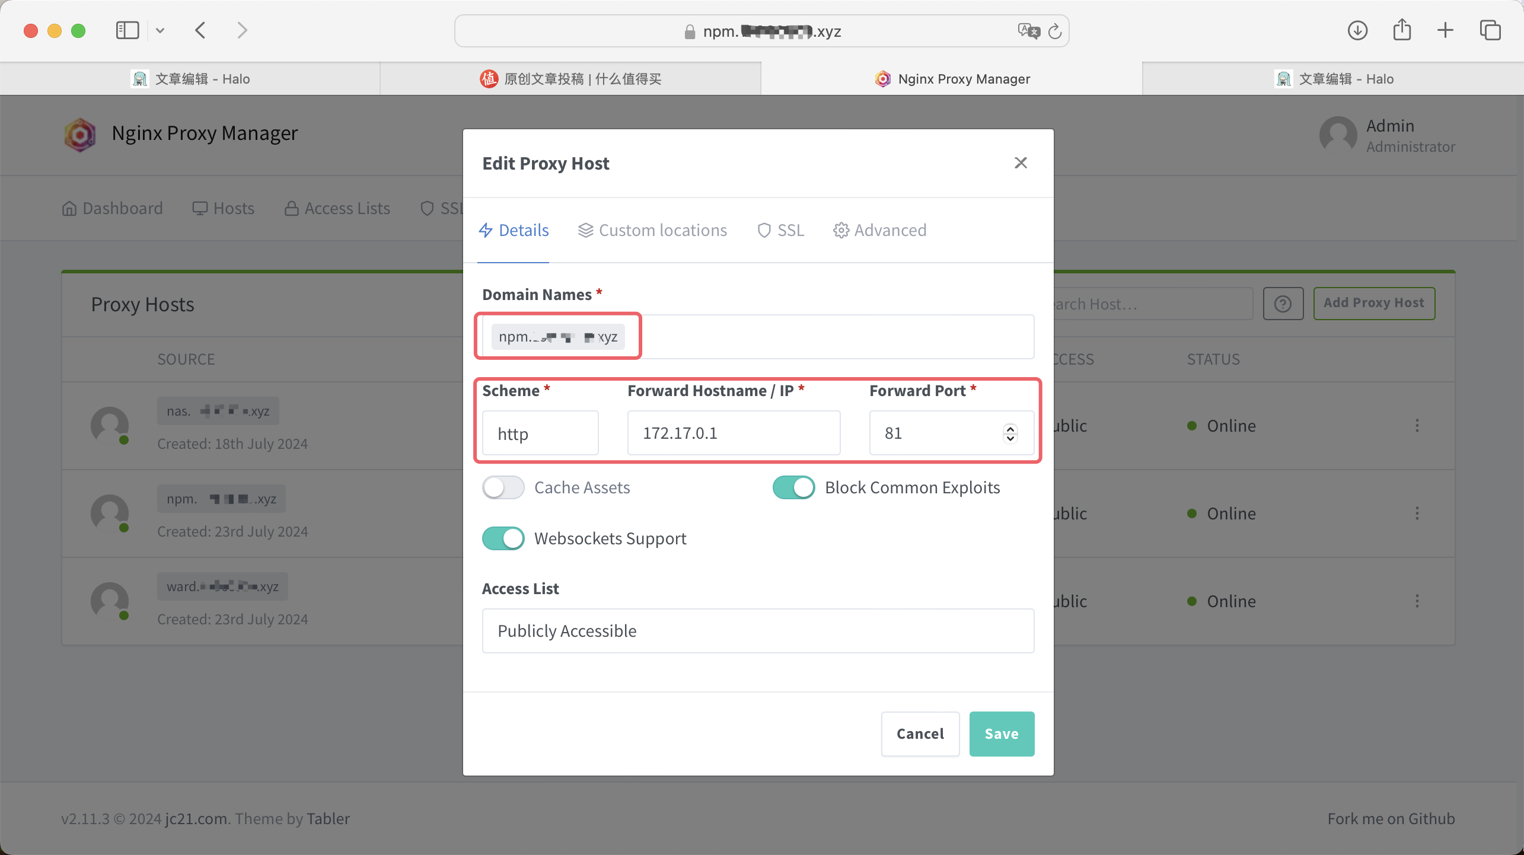Go back with Safari back arrow
Image resolution: width=1524 pixels, height=855 pixels.
coord(200,30)
